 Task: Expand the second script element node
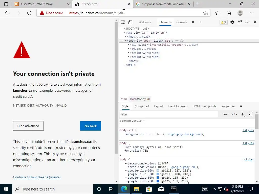click(x=128, y=57)
